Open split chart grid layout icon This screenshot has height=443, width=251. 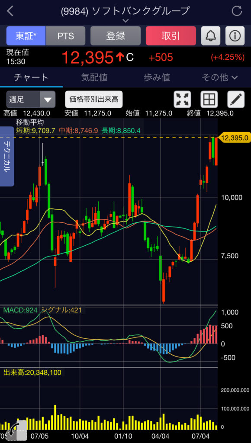click(x=209, y=99)
